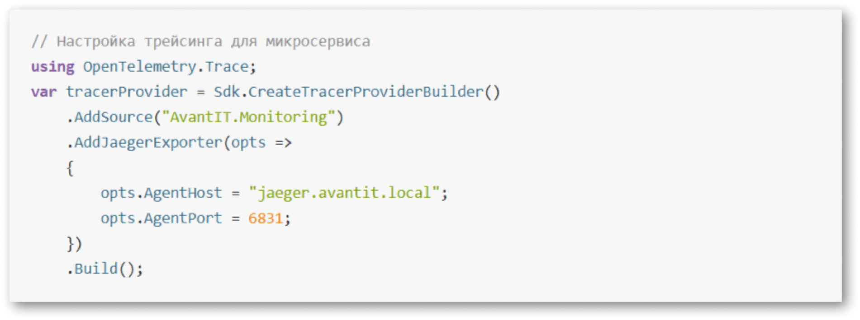Click the opening curly brace
This screenshot has width=860, height=320.
click(70, 168)
